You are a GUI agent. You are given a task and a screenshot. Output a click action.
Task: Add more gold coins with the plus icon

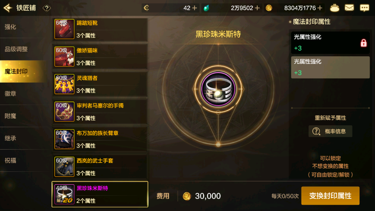click(320, 8)
